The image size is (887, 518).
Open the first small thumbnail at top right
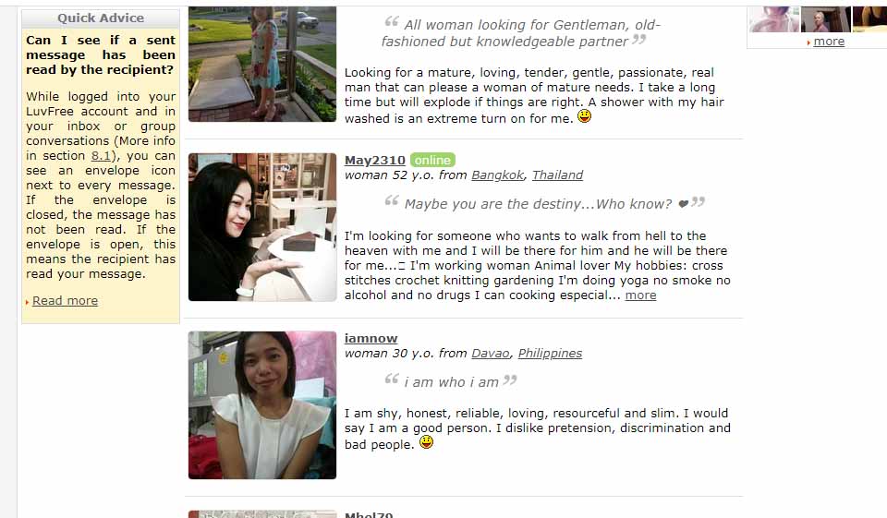pos(774,19)
